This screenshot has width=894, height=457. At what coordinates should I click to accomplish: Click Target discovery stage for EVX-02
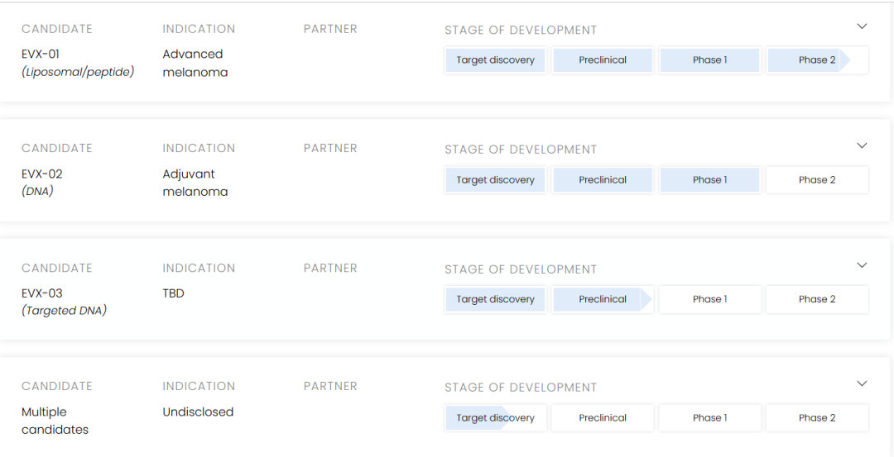496,180
